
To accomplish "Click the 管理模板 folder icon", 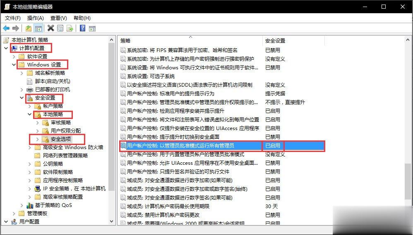I will coord(22,213).
